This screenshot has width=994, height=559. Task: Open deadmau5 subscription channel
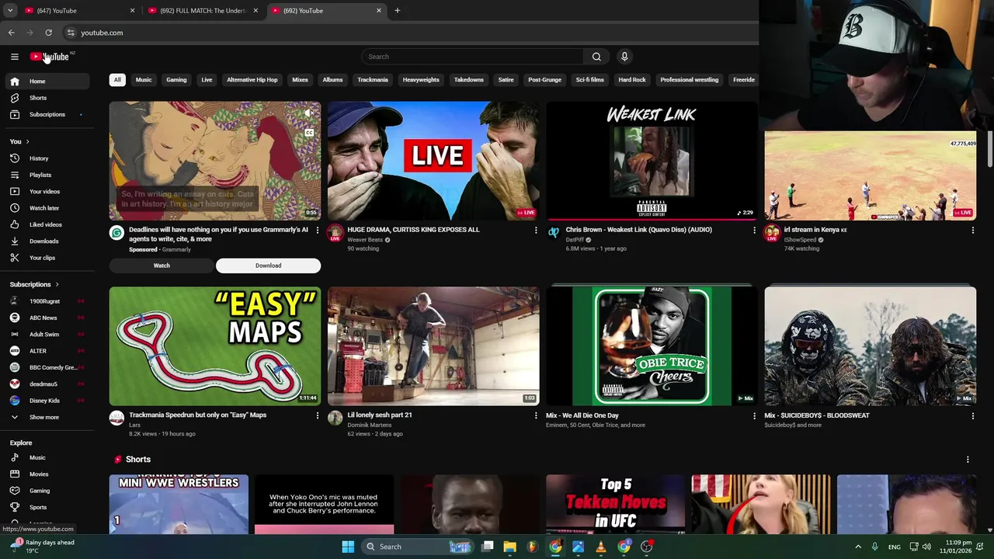(x=47, y=384)
